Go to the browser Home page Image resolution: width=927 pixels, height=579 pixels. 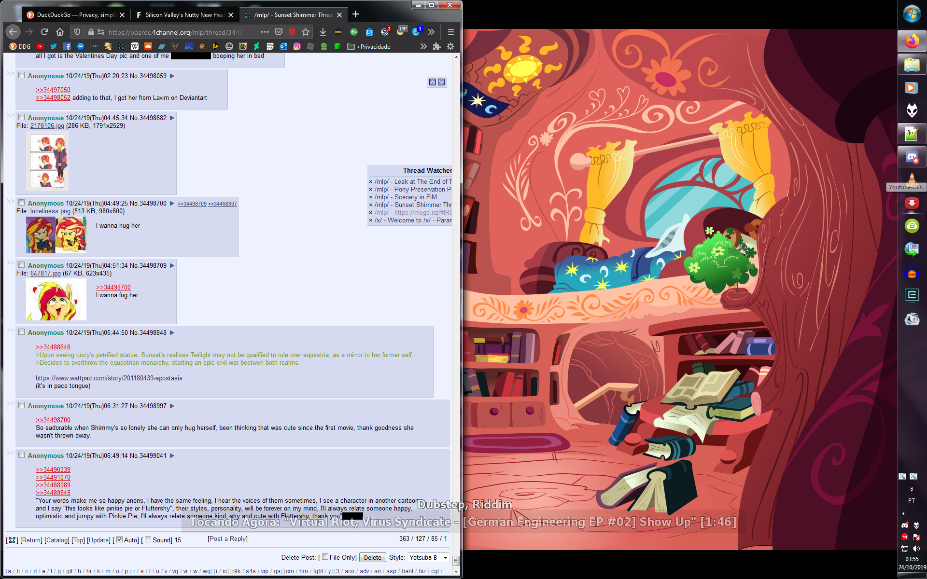click(60, 32)
